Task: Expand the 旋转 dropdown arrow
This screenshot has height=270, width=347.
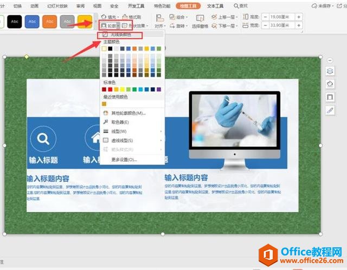Action: [187, 26]
